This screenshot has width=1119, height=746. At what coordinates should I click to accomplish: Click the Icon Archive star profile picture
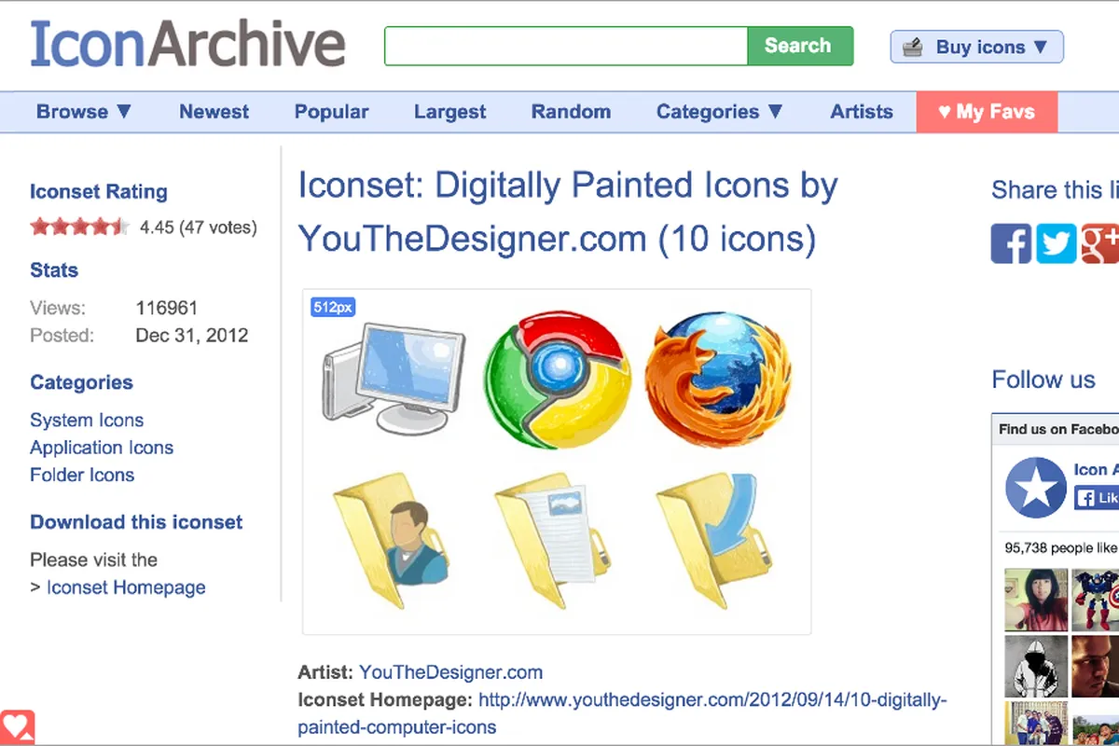tap(1035, 487)
